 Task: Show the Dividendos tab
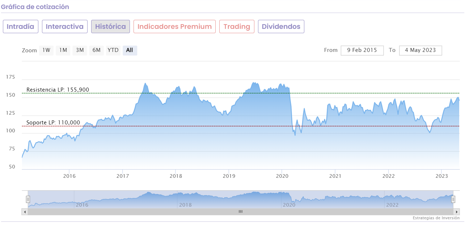[x=281, y=27]
